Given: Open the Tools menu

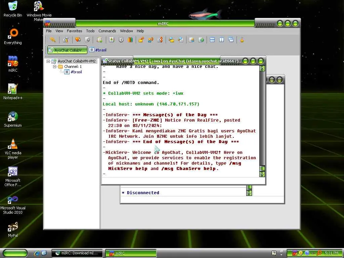Looking at the screenshot, I should point(90,31).
